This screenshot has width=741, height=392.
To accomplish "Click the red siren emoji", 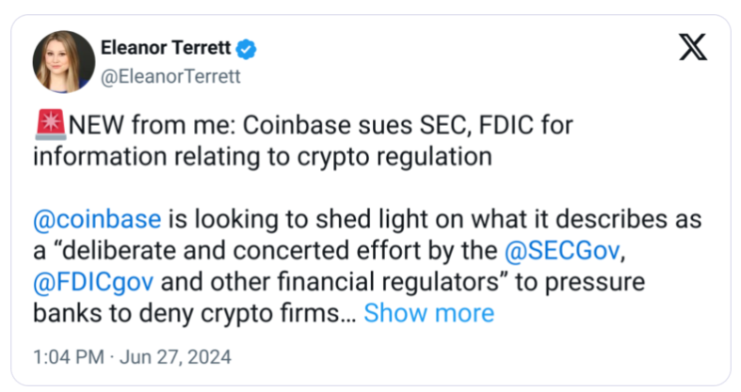I will point(47,125).
